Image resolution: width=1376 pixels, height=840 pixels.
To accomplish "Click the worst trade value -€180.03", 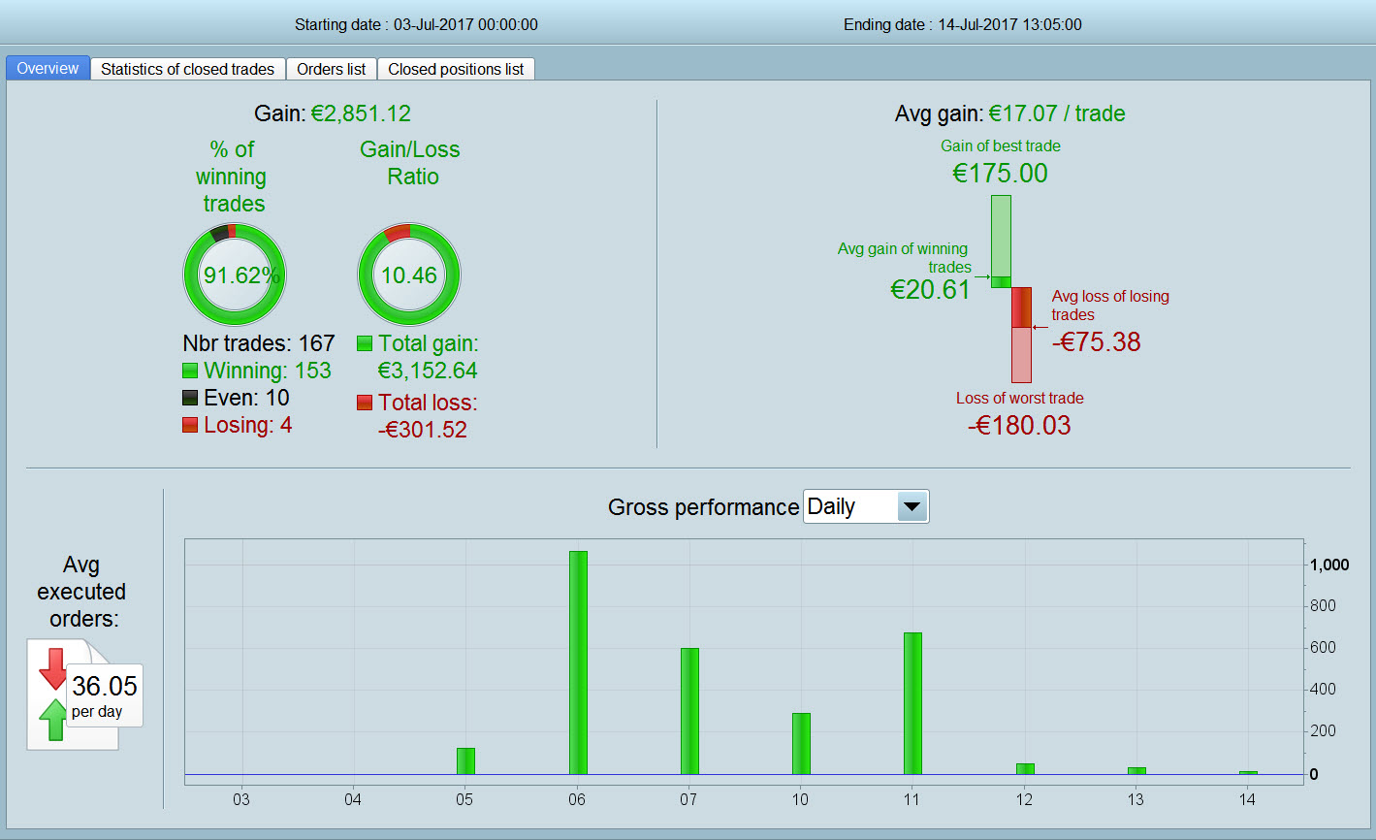I will 1019,426.
